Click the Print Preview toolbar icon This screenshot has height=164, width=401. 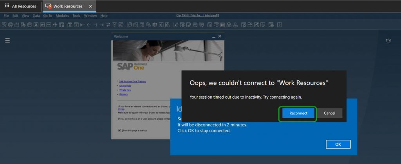click(4, 25)
